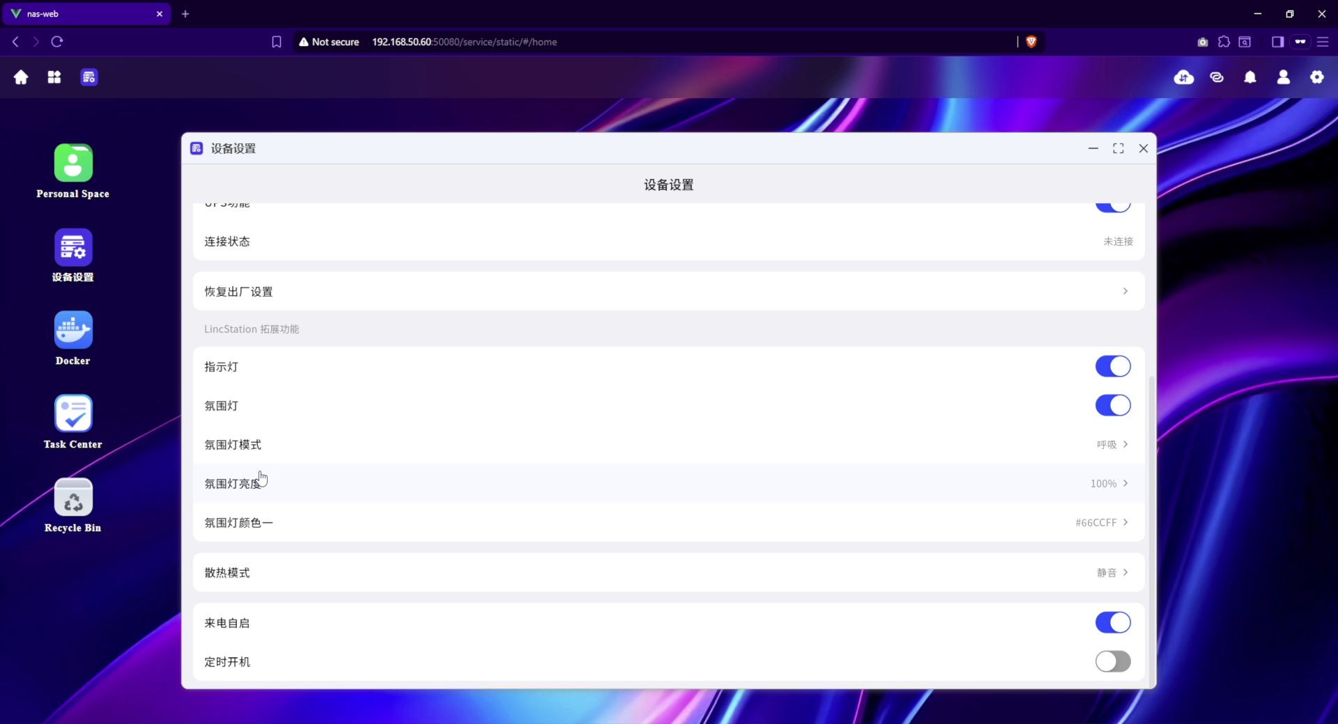Image resolution: width=1338 pixels, height=724 pixels.
Task: Open the app grid launcher in the top bar
Action: (54, 77)
